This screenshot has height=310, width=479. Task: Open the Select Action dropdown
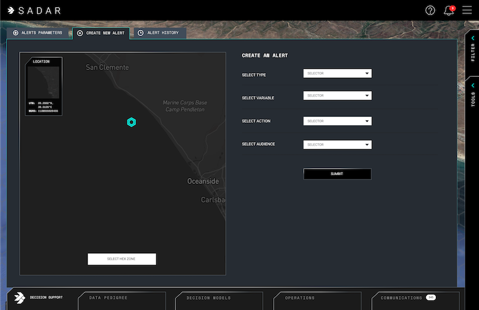click(x=338, y=121)
